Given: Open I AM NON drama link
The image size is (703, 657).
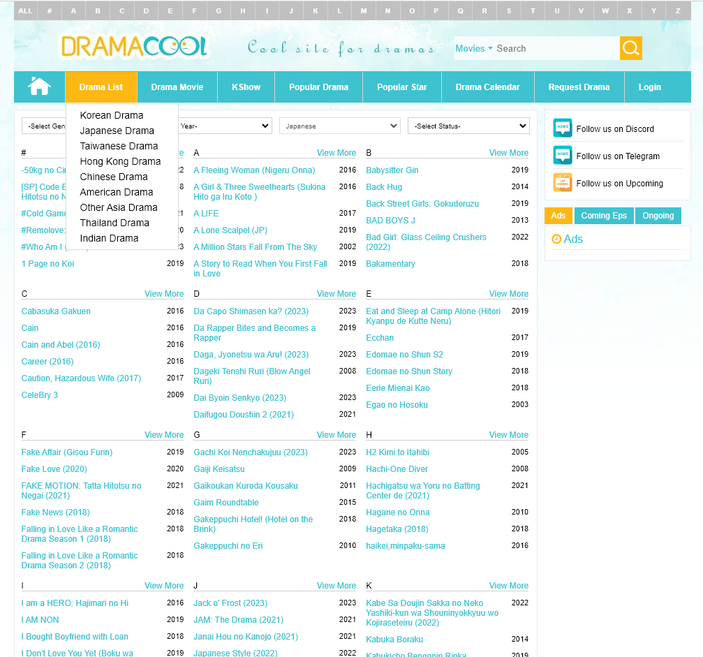Looking at the screenshot, I should 40,620.
